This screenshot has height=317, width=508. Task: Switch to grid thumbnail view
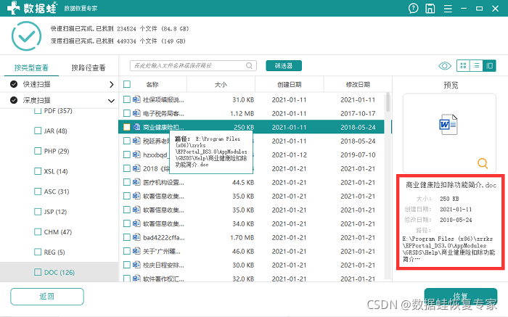click(463, 66)
